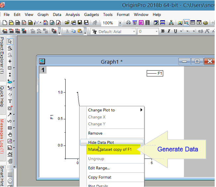Select the Screen Reader crosshair tool
Screen dimensions: 216x187
[x=10, y=61]
